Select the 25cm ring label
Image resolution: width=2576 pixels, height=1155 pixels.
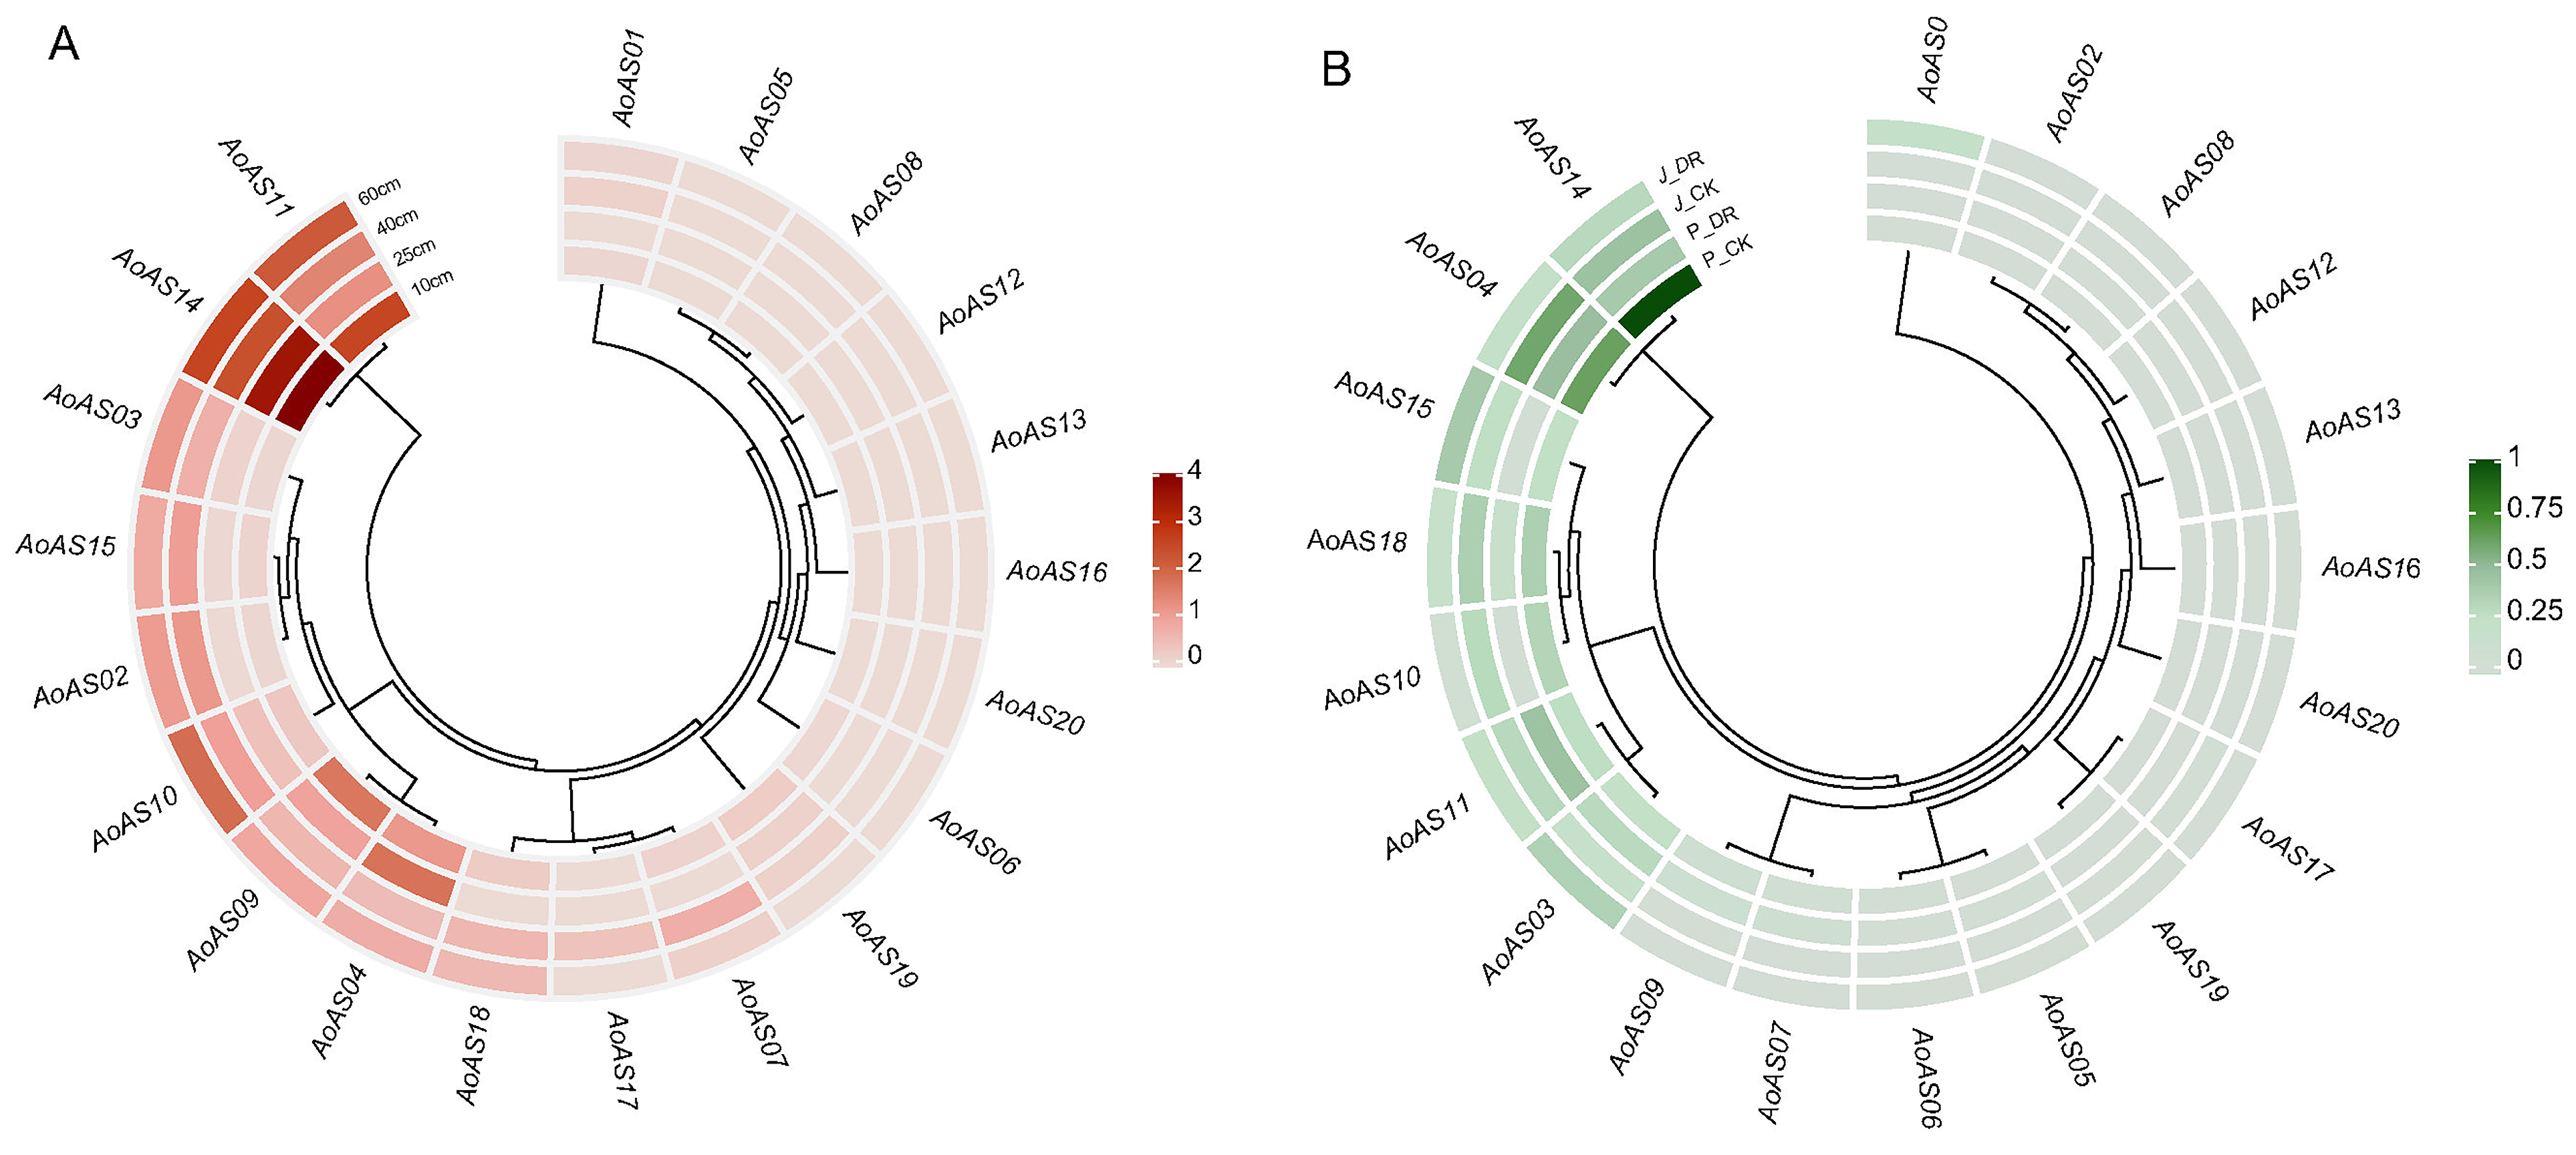click(x=414, y=252)
